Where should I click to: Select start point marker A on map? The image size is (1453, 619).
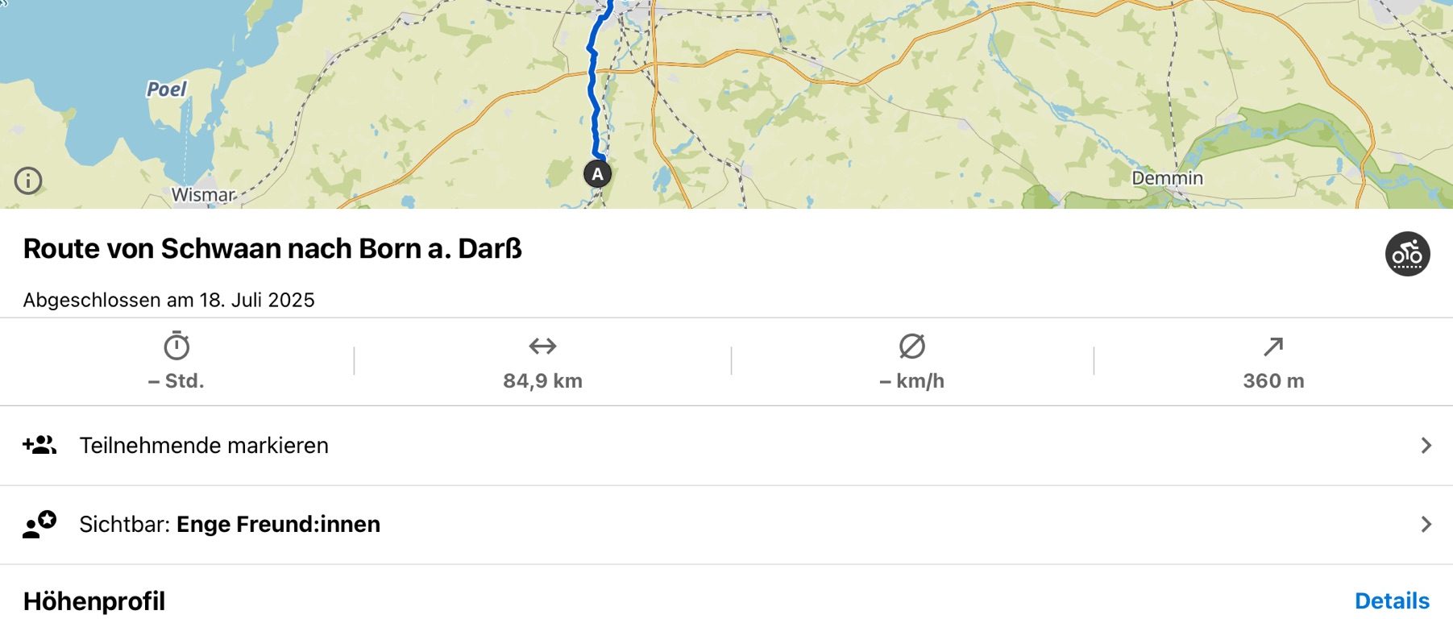pos(597,173)
